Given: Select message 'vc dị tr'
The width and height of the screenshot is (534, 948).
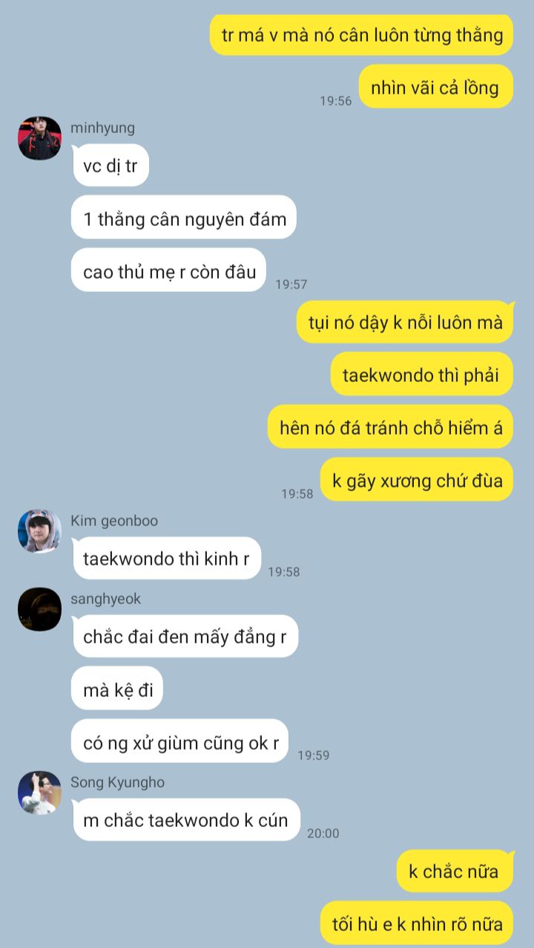Looking at the screenshot, I should pyautogui.click(x=111, y=166).
